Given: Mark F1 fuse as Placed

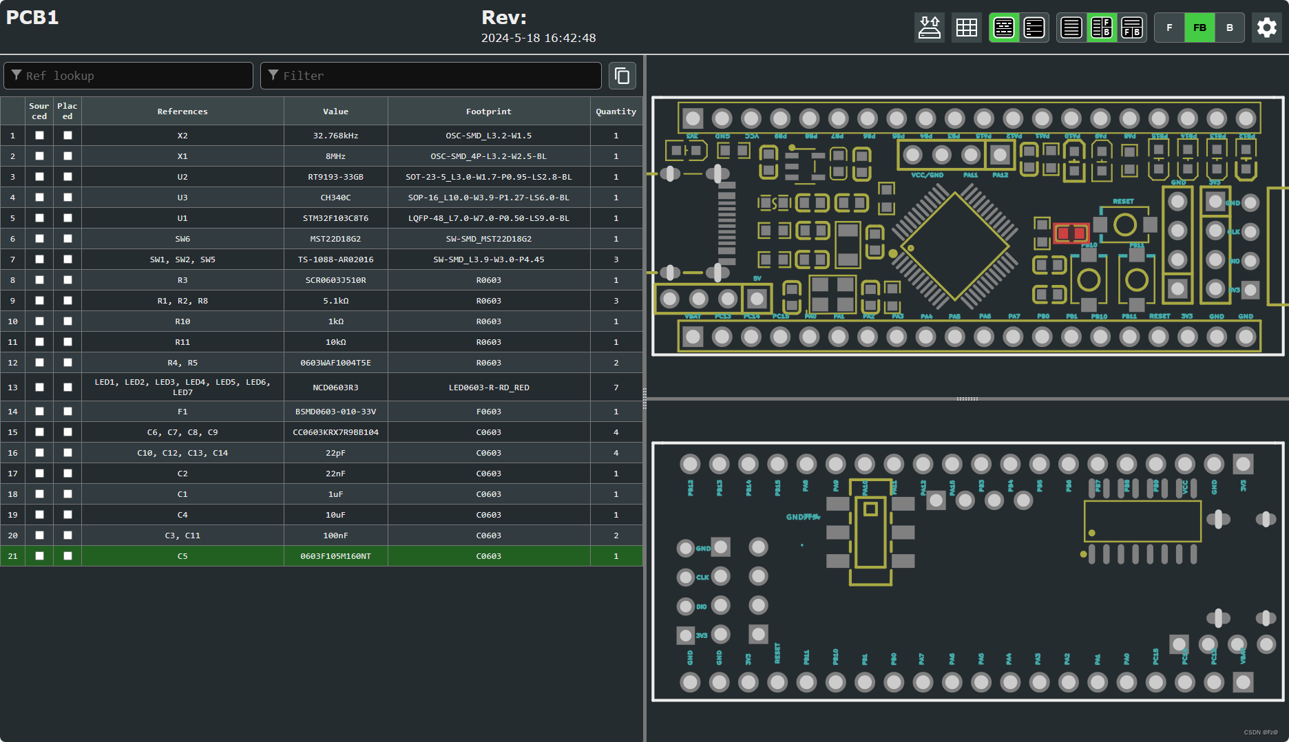Looking at the screenshot, I should pos(67,412).
